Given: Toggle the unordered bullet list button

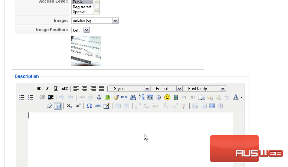Looking at the screenshot, I should pyautogui.click(x=22, y=97).
